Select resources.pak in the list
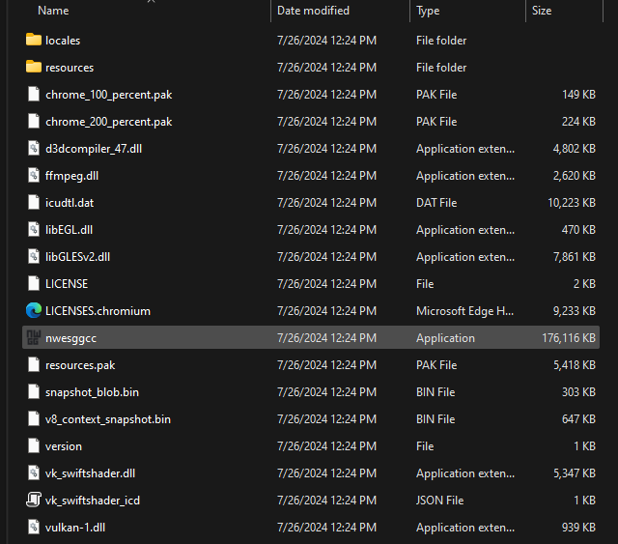This screenshot has height=544, width=618. coord(80,365)
